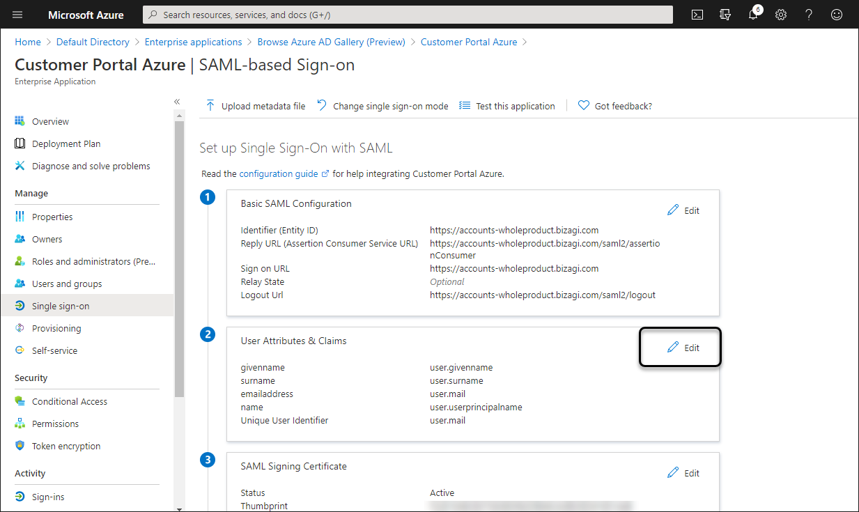
Task: Click the Owners sidebar icon
Action: 20,239
